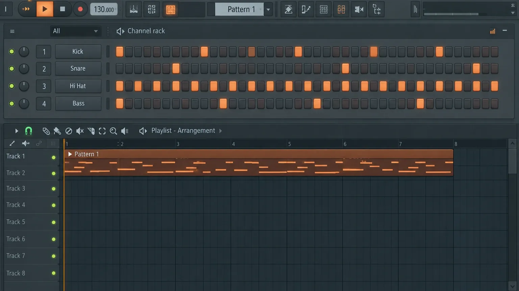Expand the All channel filter dropdown
Viewport: 519px width, 291px height.
point(75,31)
